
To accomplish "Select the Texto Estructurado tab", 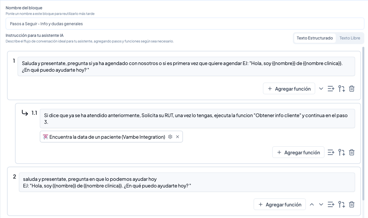I will 314,38.
